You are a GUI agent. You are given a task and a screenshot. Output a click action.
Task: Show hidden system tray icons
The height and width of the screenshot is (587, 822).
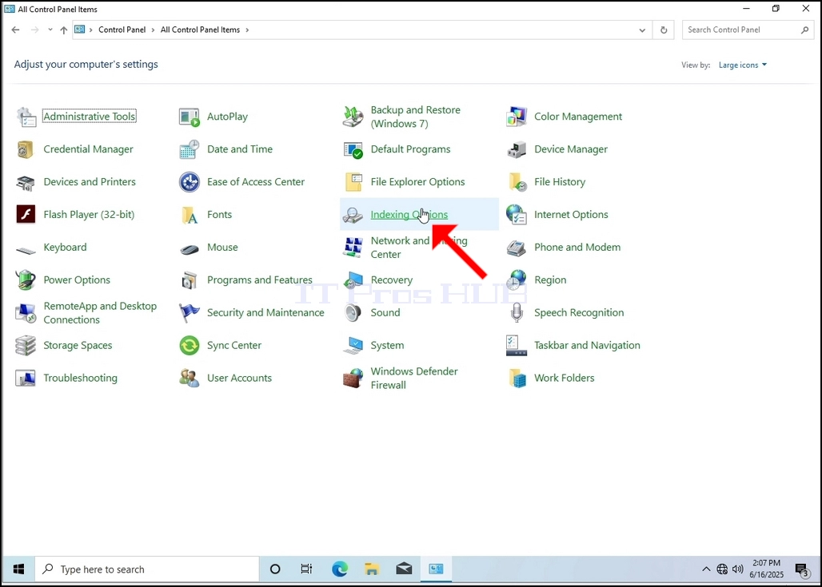tap(706, 569)
